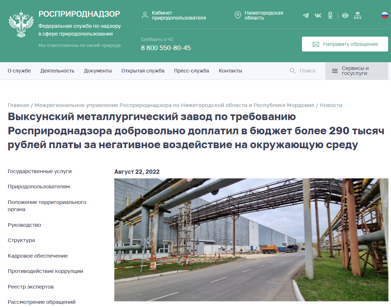The width and height of the screenshot is (391, 307).
Task: Open Кабинет природопользователя link
Action: [179, 15]
